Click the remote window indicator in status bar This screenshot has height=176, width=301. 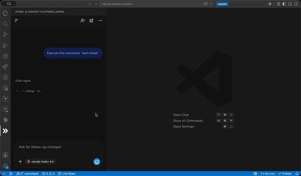[x=4, y=173]
